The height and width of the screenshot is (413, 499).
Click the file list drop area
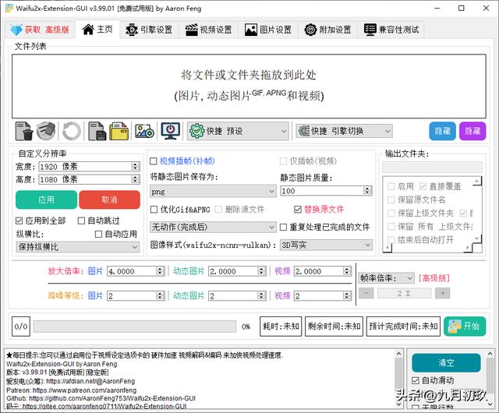click(249, 86)
